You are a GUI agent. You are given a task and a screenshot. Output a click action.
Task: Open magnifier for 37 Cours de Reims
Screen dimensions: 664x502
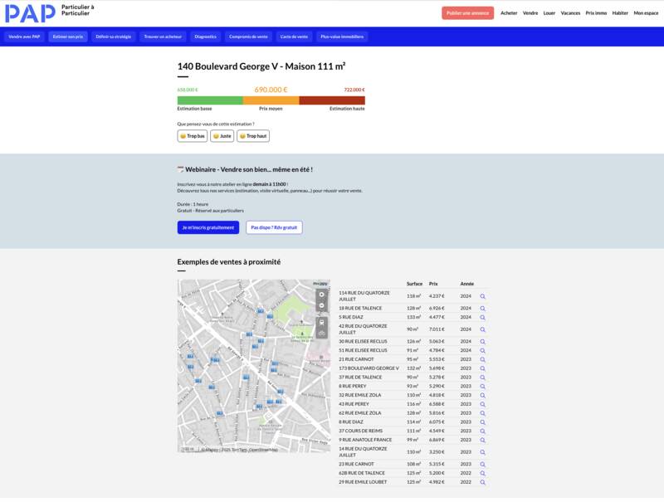[x=482, y=431]
